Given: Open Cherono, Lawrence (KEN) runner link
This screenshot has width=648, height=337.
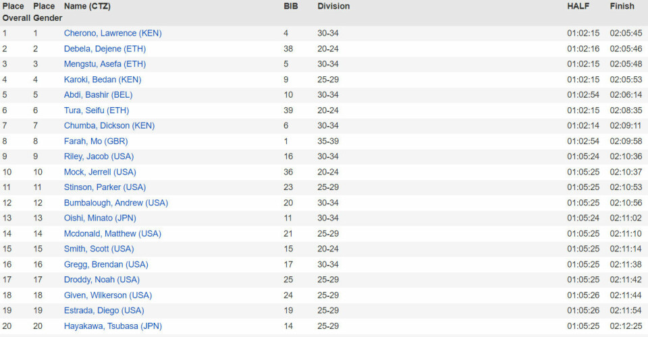Looking at the screenshot, I should point(113,33).
